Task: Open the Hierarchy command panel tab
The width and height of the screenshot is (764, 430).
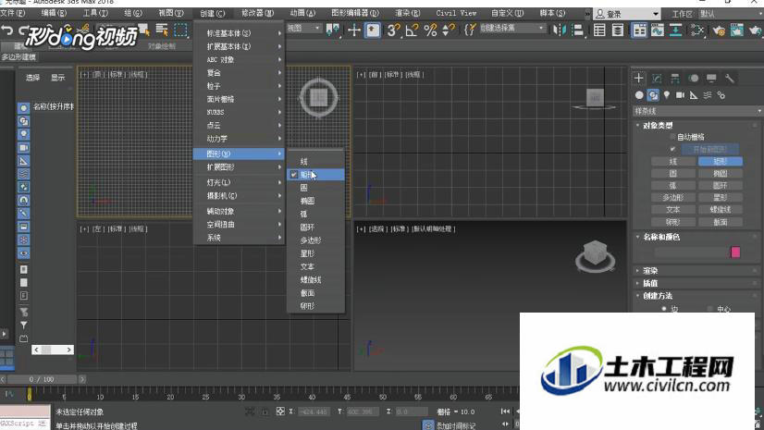Action: point(675,78)
